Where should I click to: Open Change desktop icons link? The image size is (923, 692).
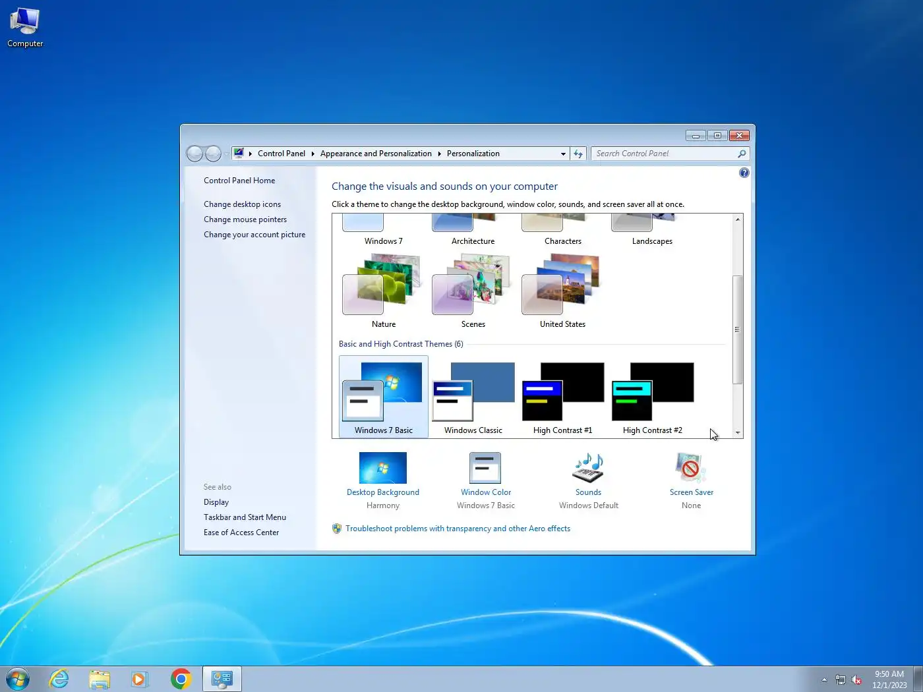pos(242,204)
